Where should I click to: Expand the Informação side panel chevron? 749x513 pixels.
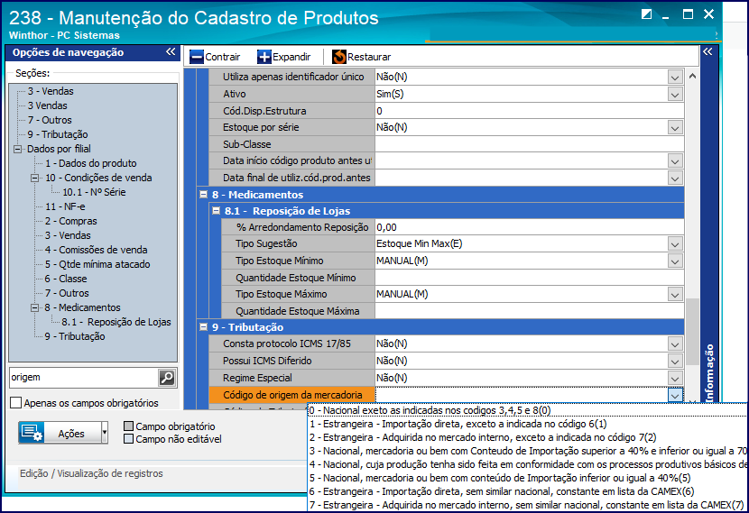(707, 51)
